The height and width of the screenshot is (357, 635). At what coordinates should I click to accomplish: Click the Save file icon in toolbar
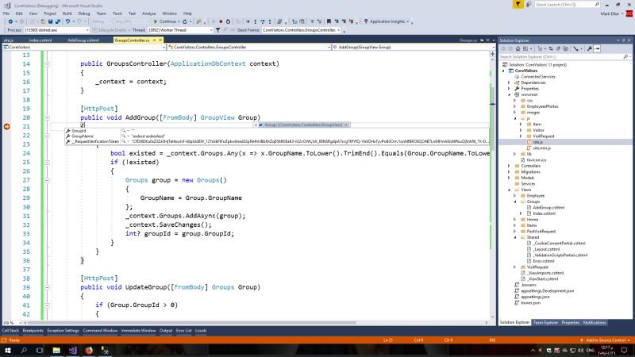pyautogui.click(x=51, y=21)
